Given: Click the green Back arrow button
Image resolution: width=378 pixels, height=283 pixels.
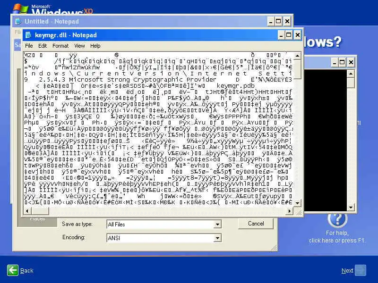Looking at the screenshot, I should (x=13, y=270).
